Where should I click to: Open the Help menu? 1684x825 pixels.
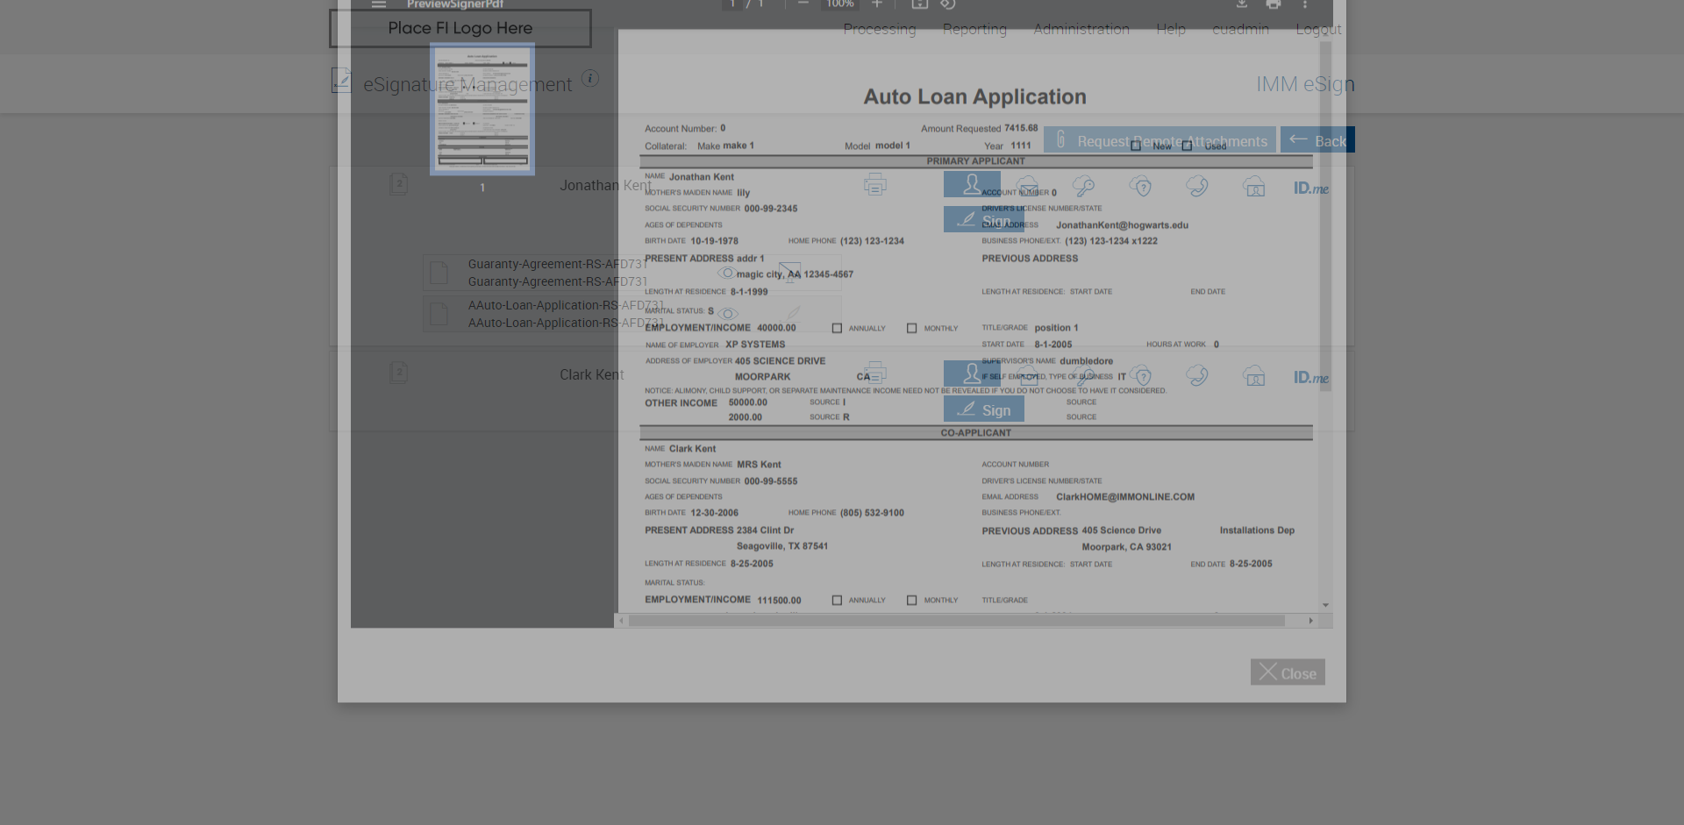1171,29
